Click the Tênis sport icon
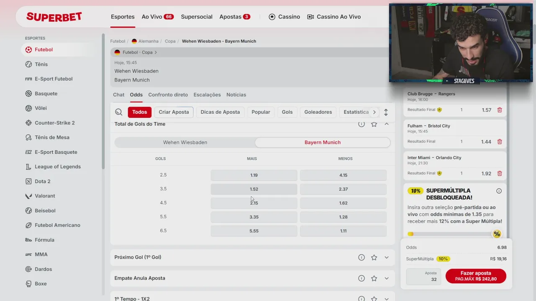Viewport: 536px width, 301px height. pyautogui.click(x=28, y=64)
